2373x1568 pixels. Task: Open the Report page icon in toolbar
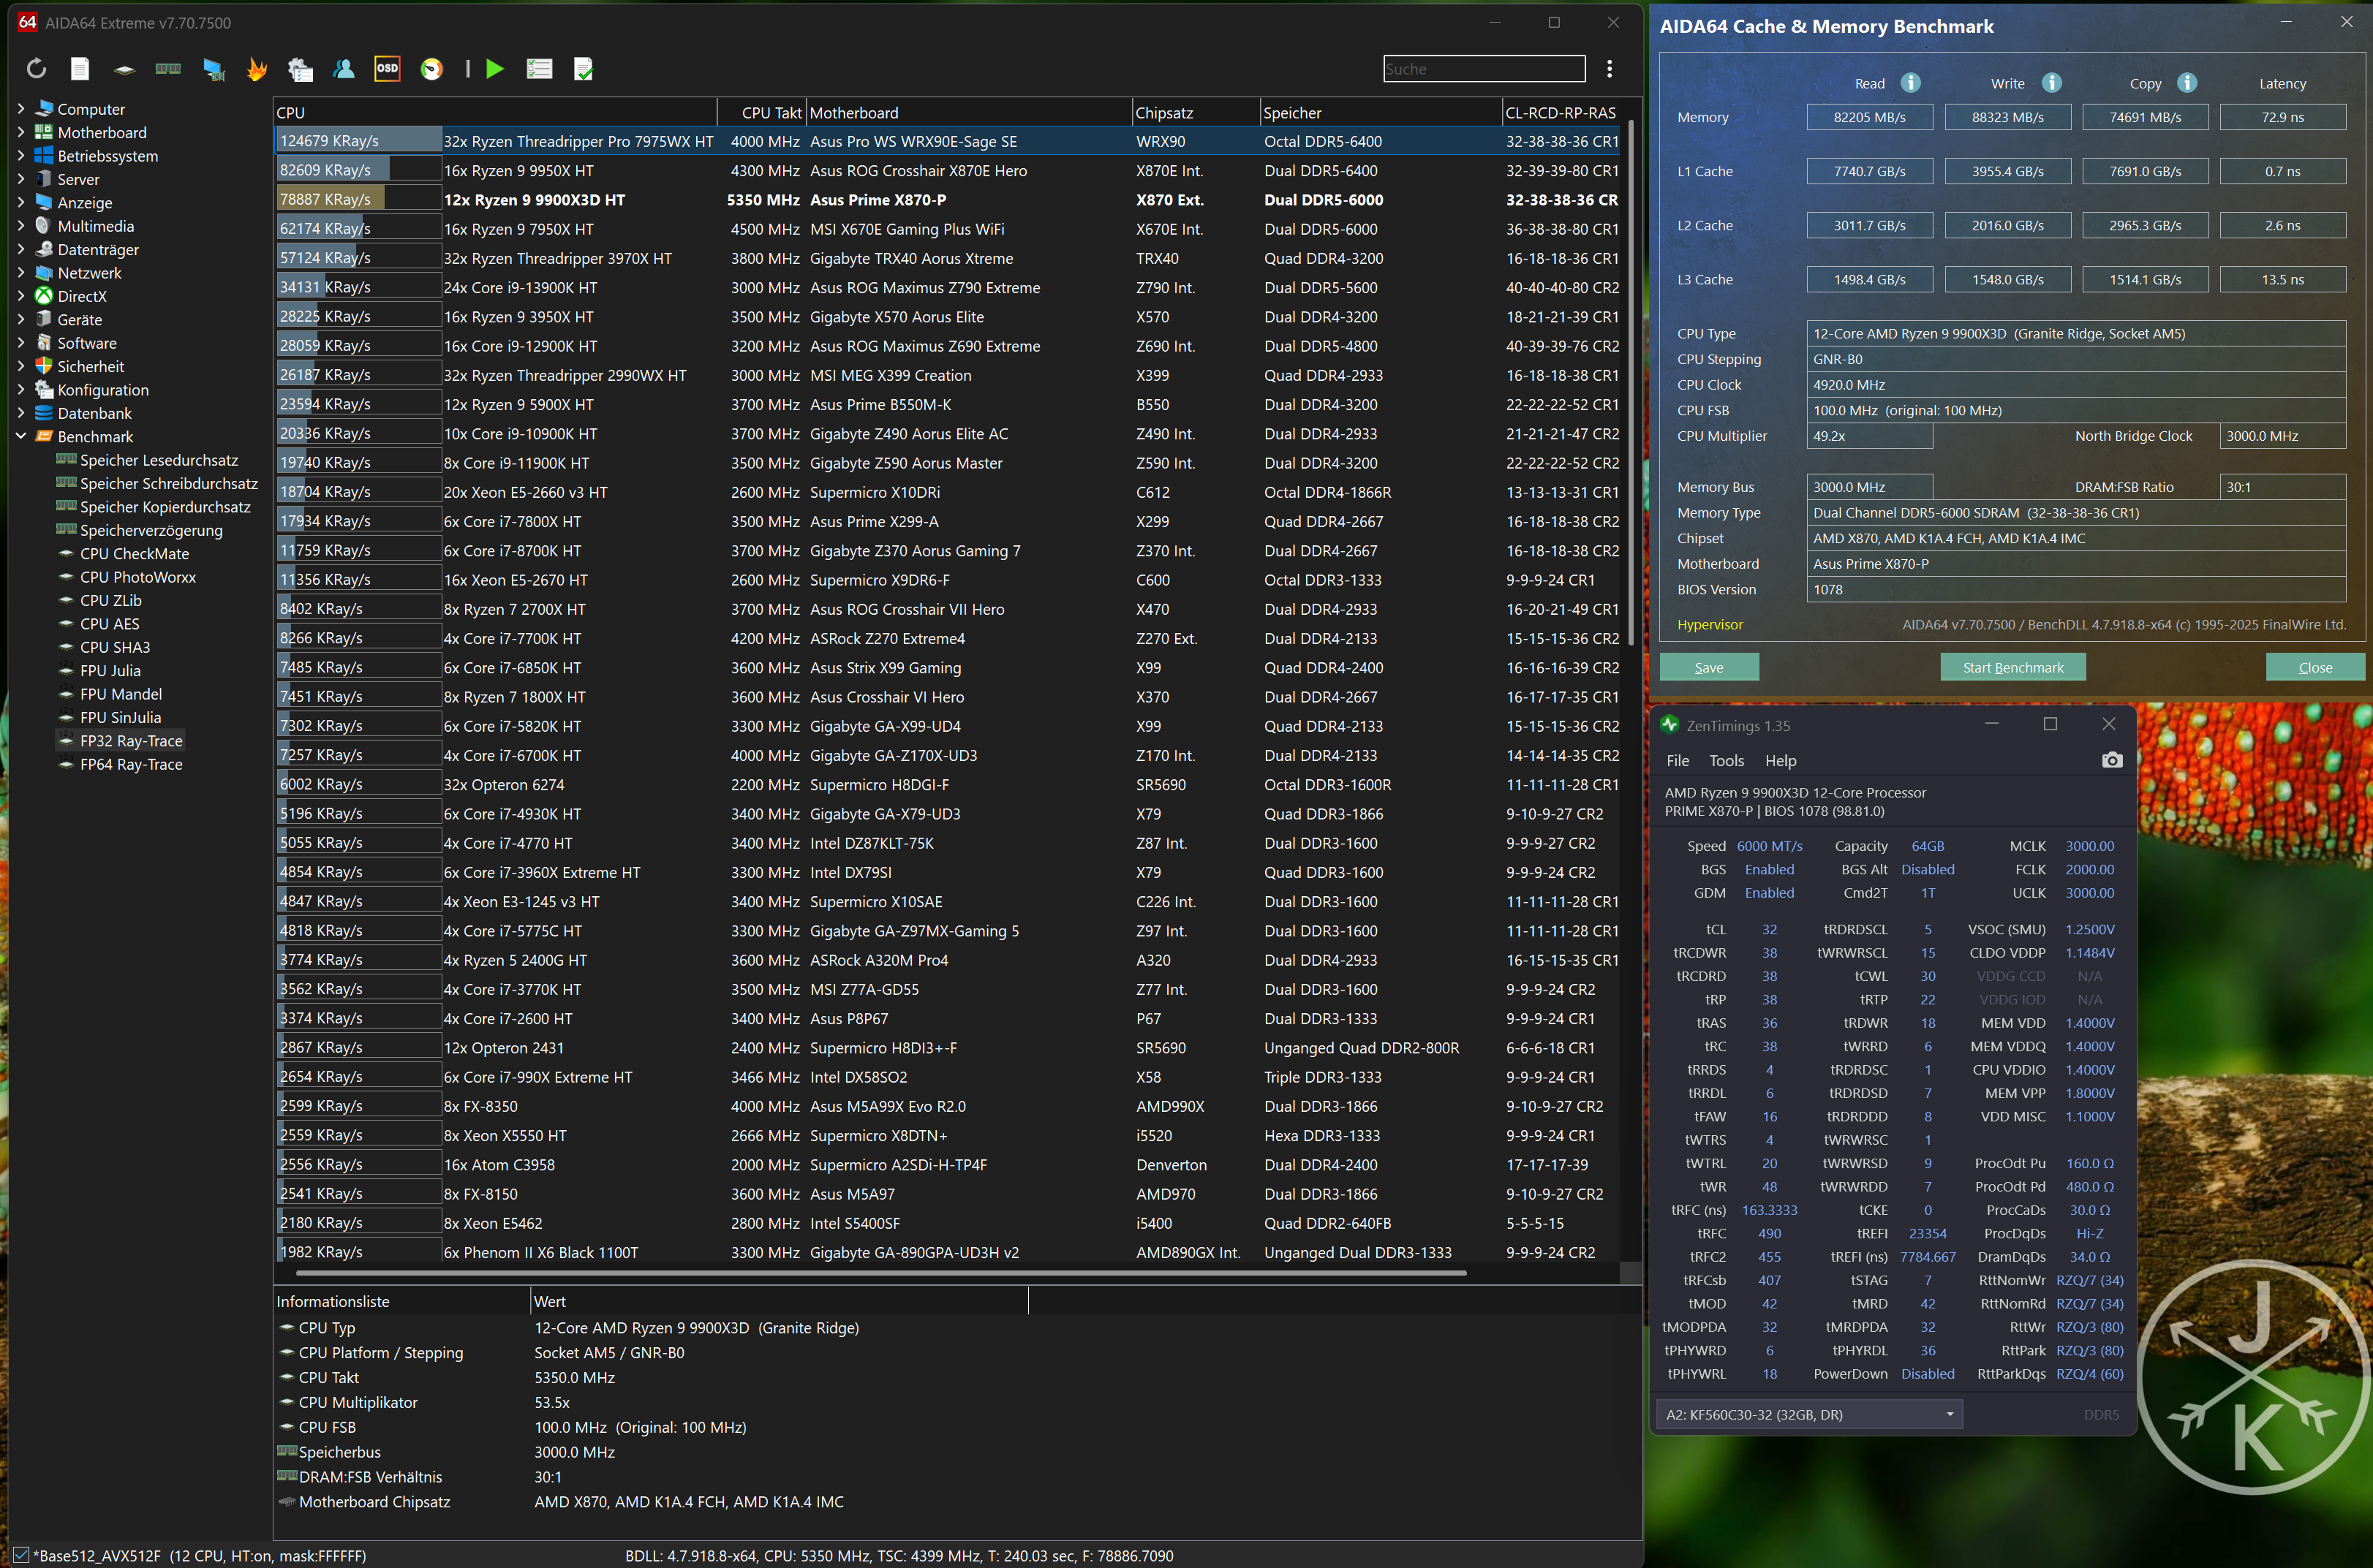click(80, 68)
